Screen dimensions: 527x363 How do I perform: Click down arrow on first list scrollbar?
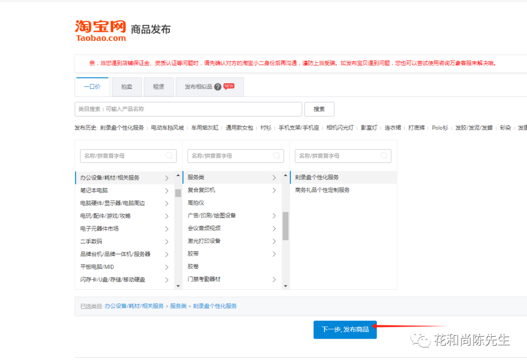(x=179, y=286)
